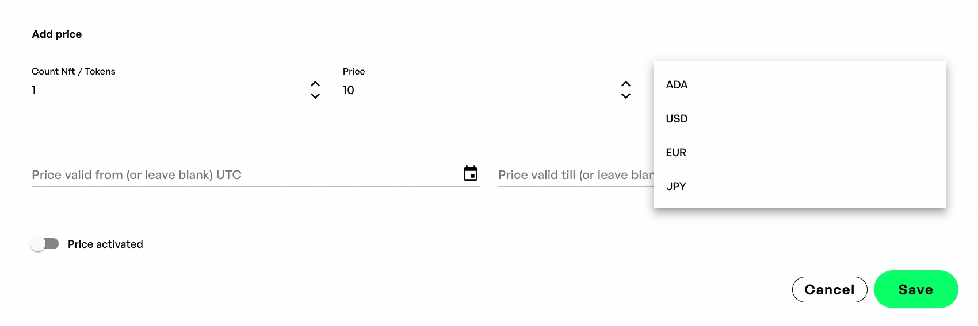The width and height of the screenshot is (978, 326).
Task: Save the new price
Action: pyautogui.click(x=915, y=289)
